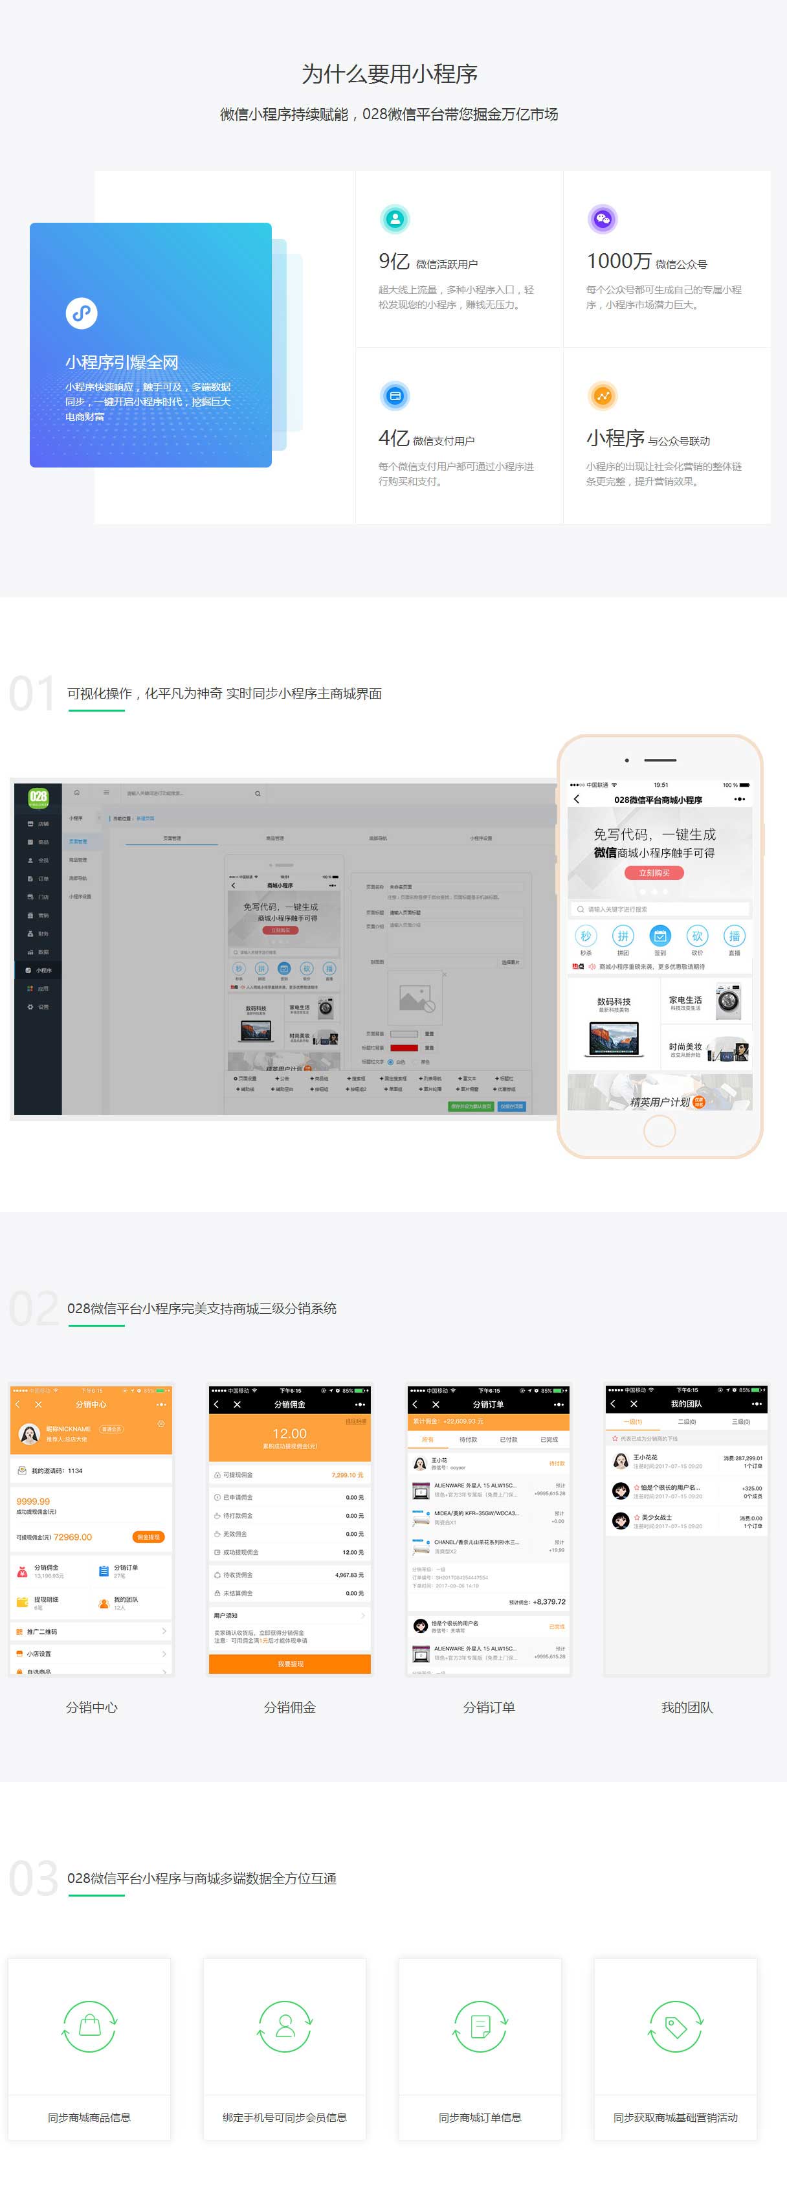Click the 028 logo in admin sidebar
This screenshot has height=2186, width=787.
pos(38,797)
